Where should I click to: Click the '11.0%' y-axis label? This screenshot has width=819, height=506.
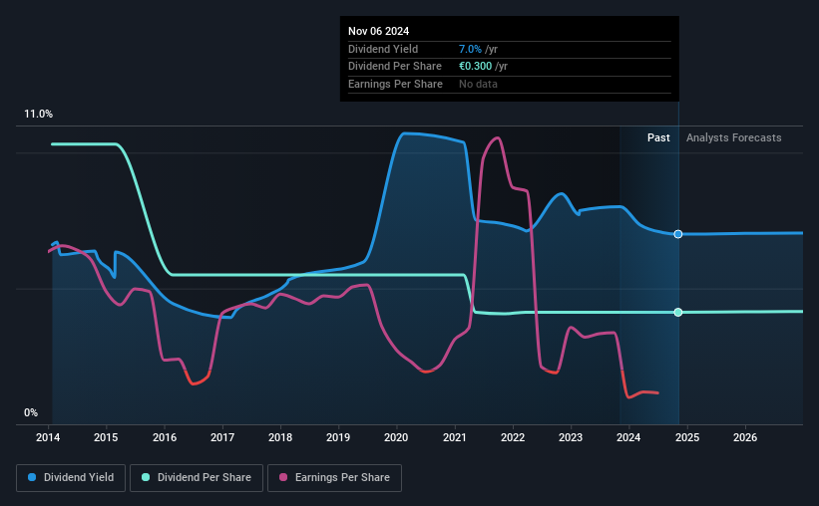pos(38,115)
